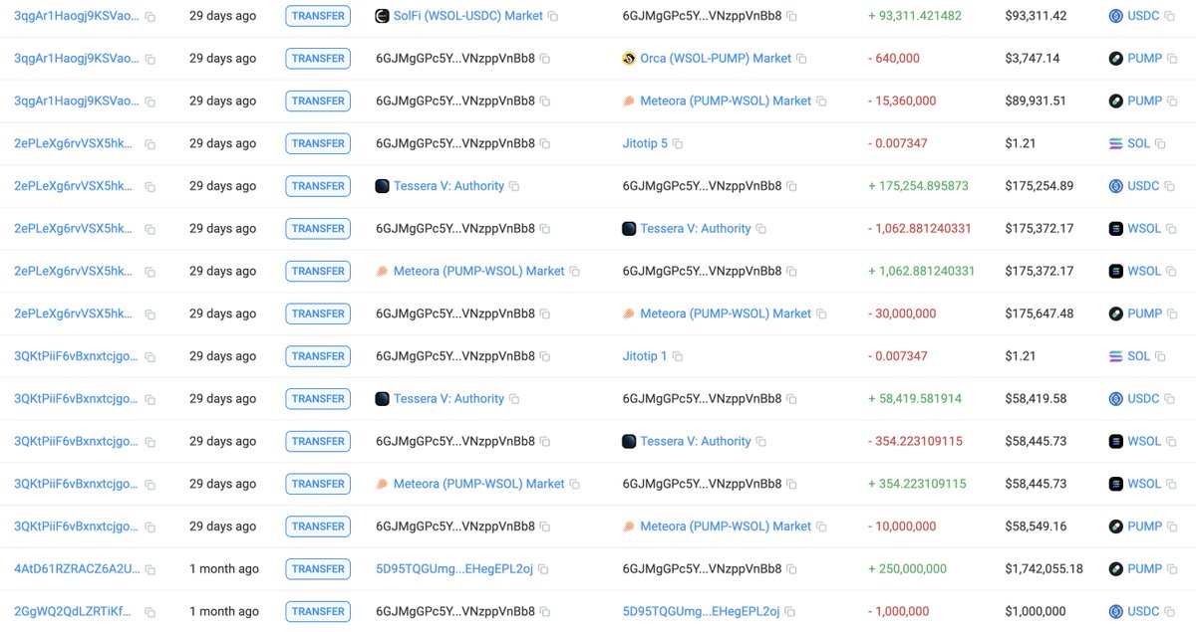
Task: Open transaction signature 2GgWQ2QdLZRTiKf
Action: [73, 612]
